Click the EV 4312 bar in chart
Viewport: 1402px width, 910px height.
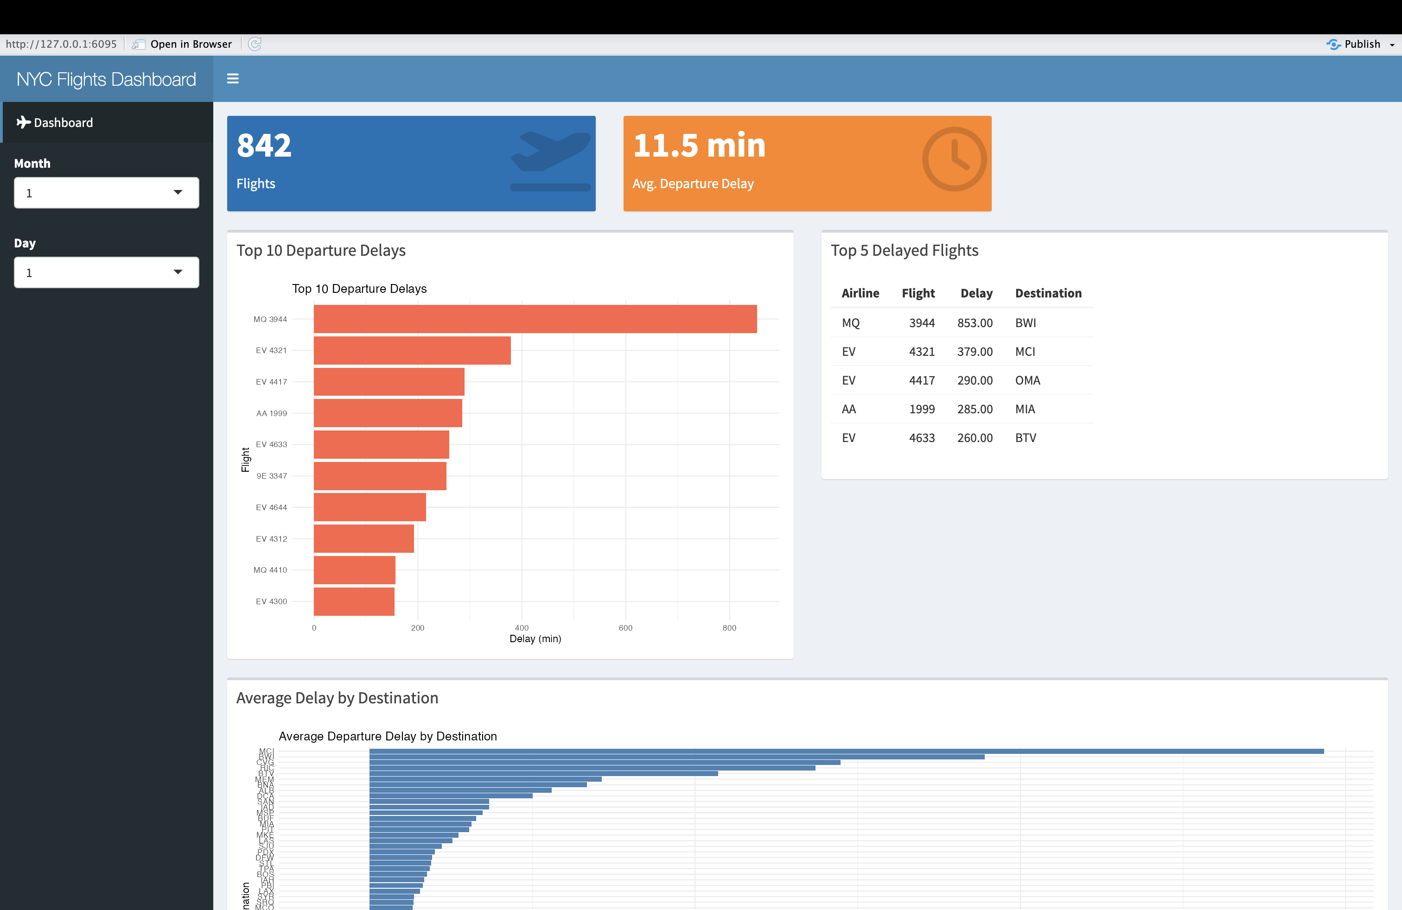coord(364,538)
